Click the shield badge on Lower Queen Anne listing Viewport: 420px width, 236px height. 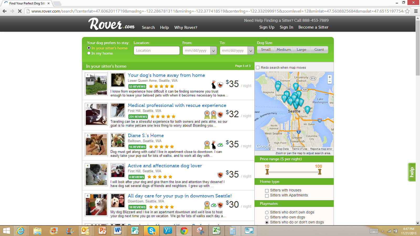pyautogui.click(x=220, y=85)
